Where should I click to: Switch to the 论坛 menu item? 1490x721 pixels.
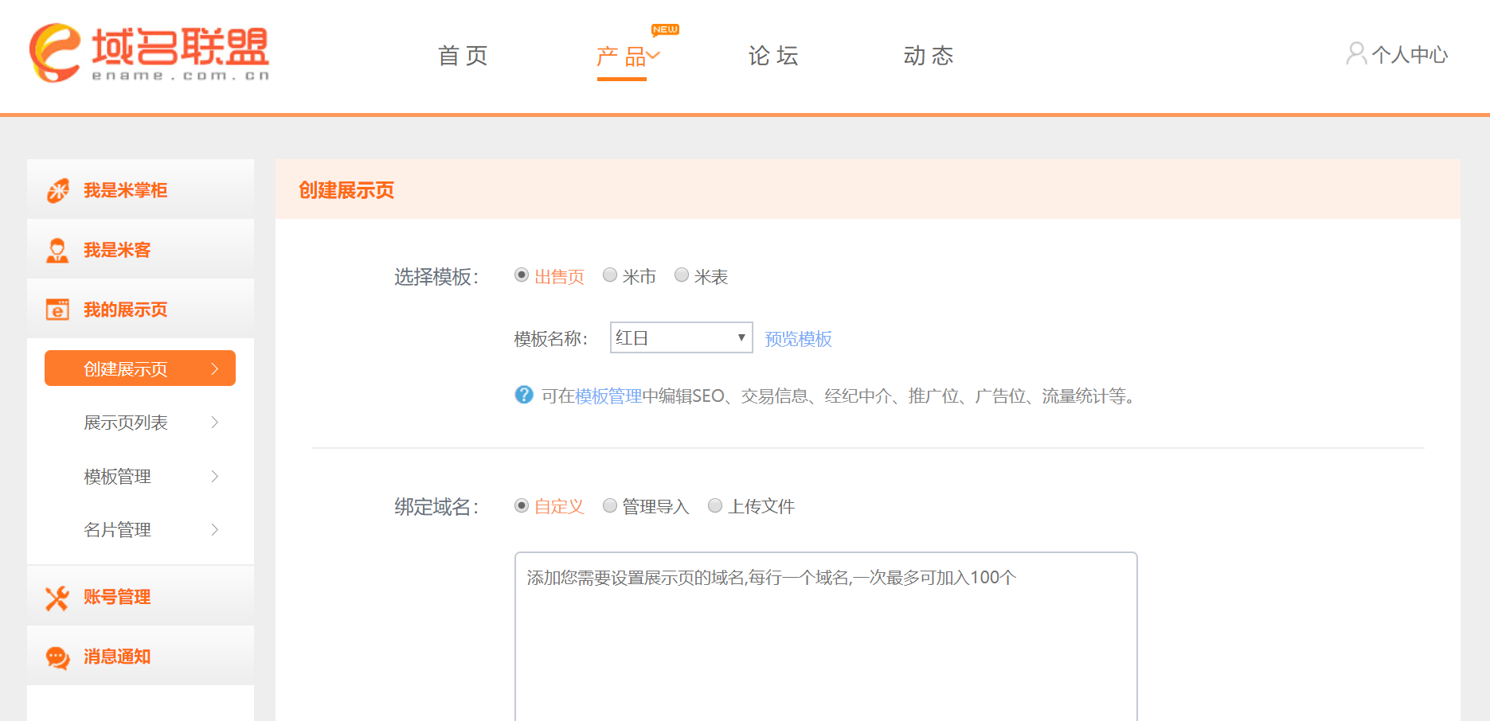coord(772,55)
